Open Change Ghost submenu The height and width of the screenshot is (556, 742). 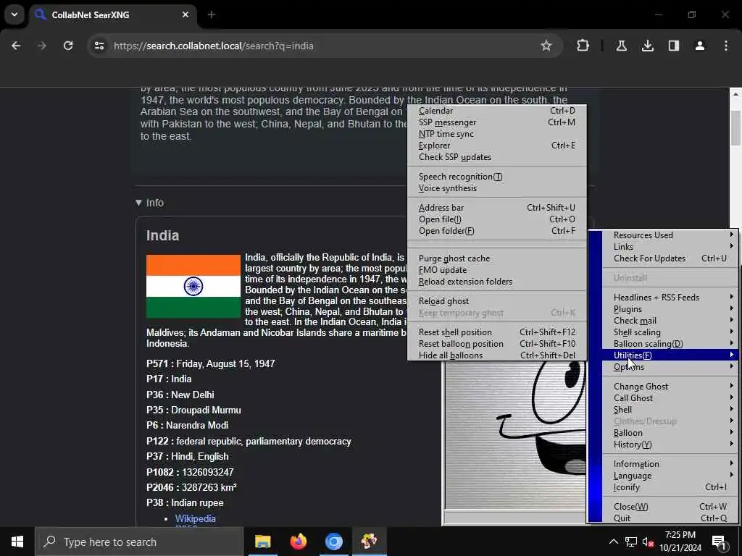670,387
